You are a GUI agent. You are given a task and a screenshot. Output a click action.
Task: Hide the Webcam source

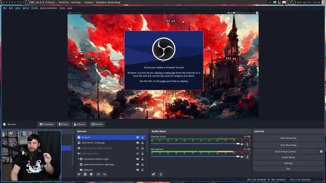(x=138, y=170)
